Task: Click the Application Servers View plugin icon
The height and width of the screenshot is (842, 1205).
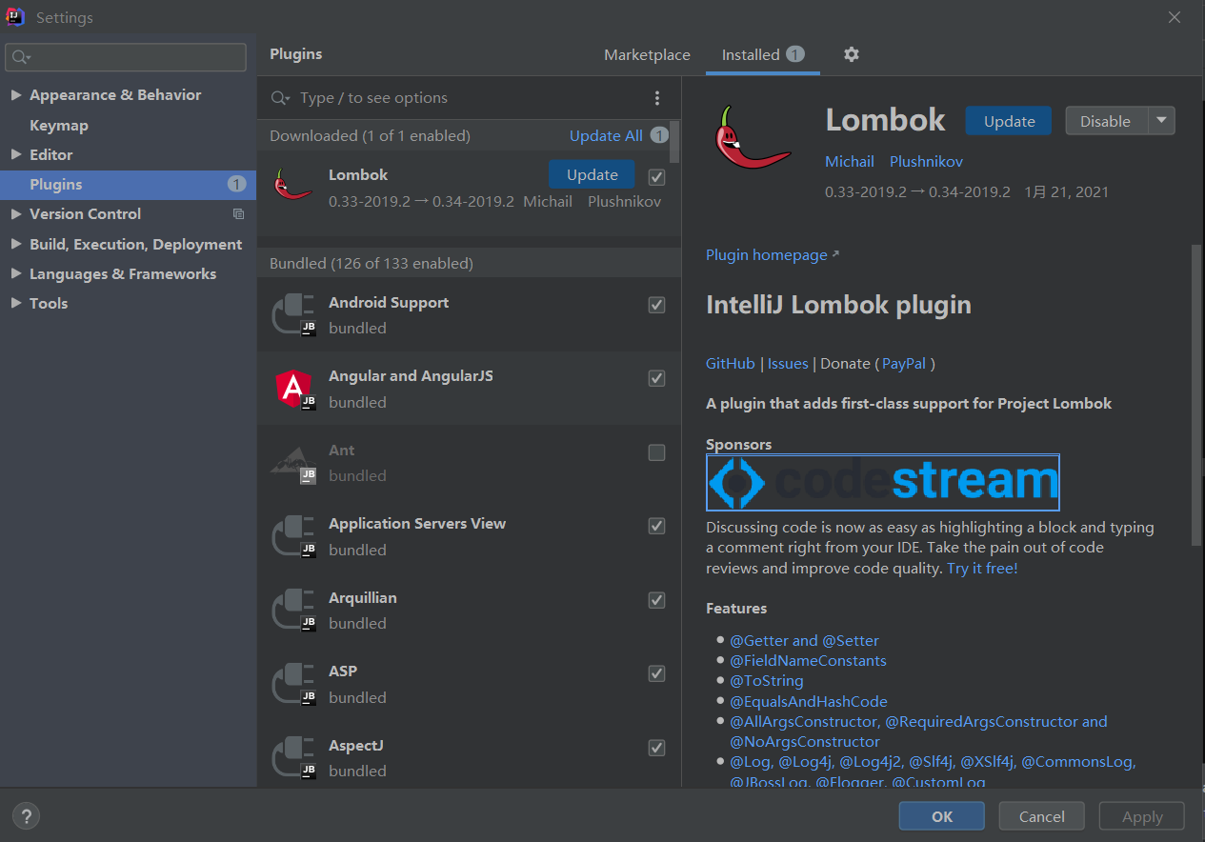Action: coord(294,535)
